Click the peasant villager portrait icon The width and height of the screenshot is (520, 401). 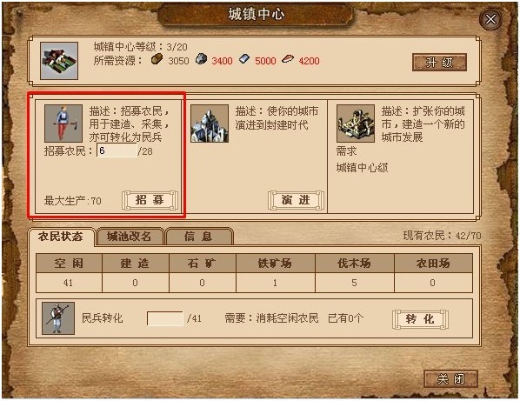pyautogui.click(x=63, y=124)
